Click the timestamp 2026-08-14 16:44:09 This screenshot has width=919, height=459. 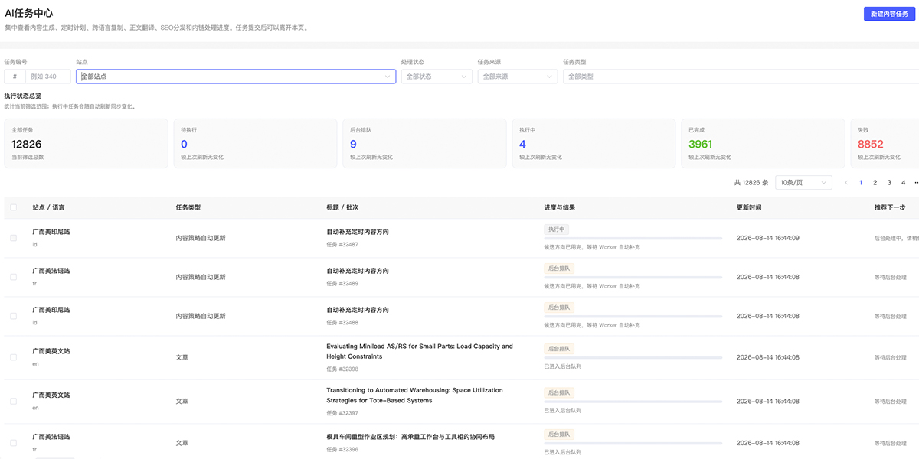pos(767,238)
